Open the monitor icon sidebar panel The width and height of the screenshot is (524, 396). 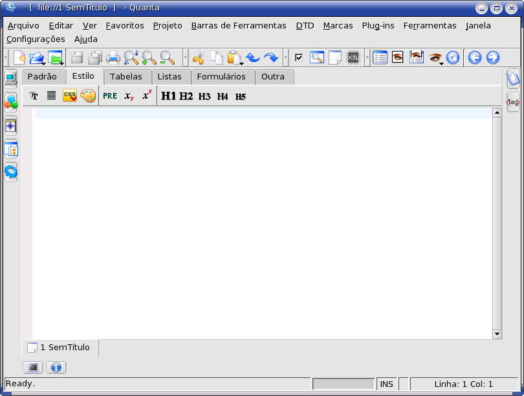pyautogui.click(x=11, y=79)
